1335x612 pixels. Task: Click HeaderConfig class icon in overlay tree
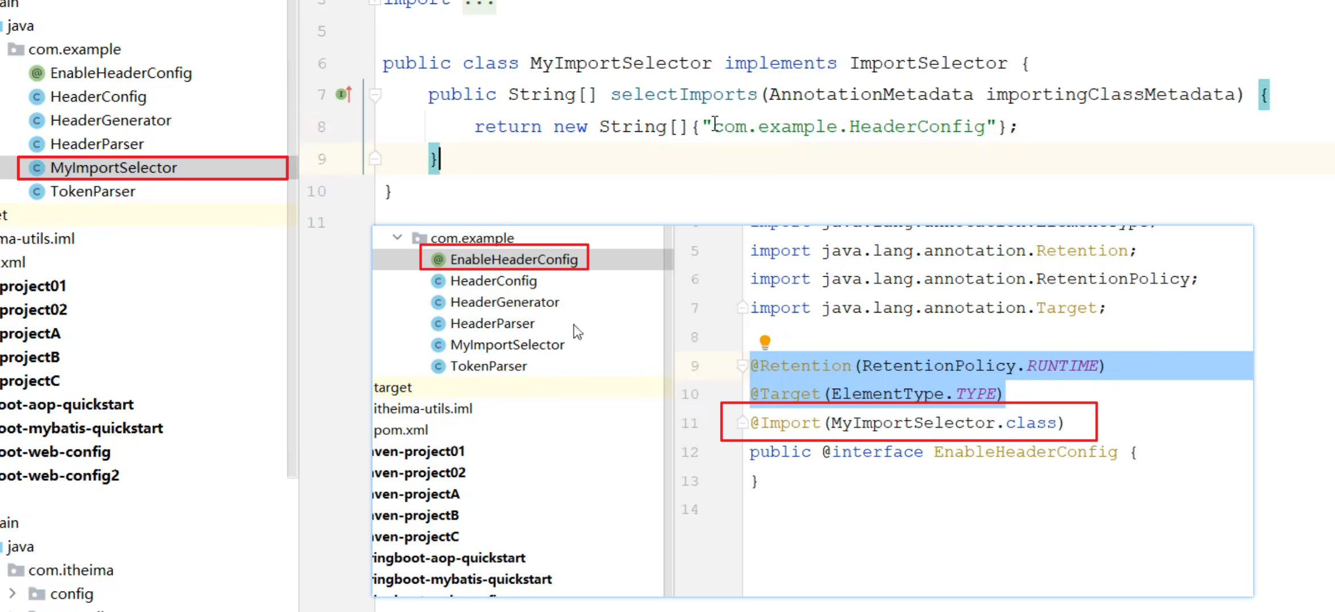pyautogui.click(x=438, y=281)
